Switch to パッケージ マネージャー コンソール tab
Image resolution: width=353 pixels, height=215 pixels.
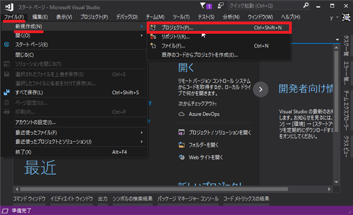(188, 199)
